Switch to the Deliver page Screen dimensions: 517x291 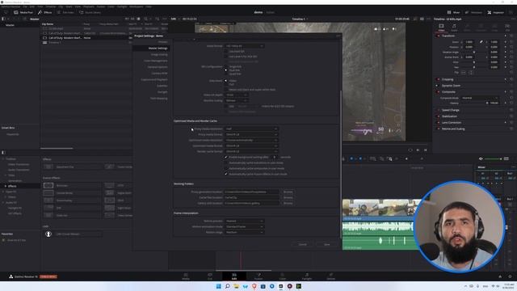[x=330, y=276]
